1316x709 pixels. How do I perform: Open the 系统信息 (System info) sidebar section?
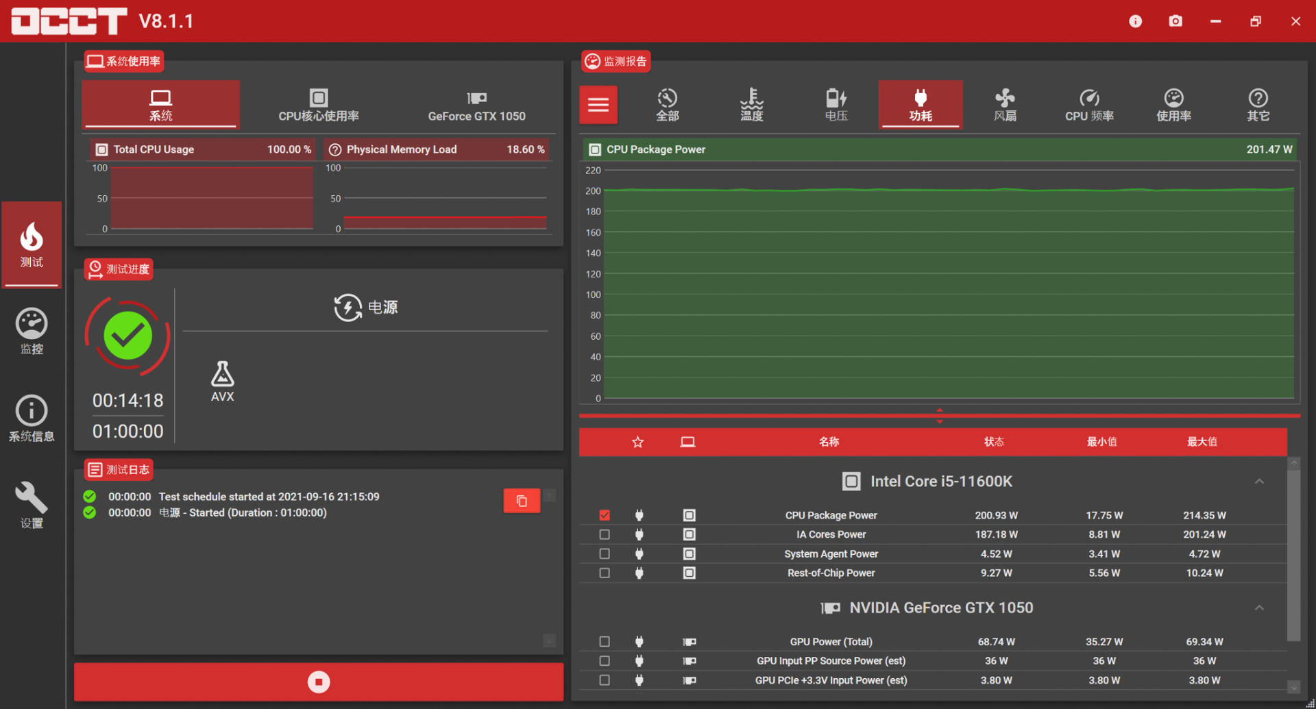point(32,419)
